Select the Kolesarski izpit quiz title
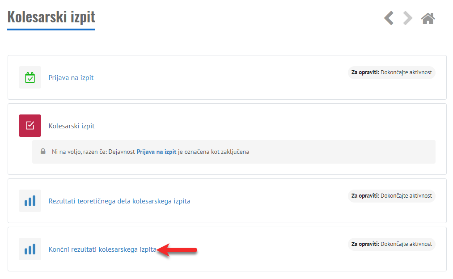453x279 pixels. [x=72, y=126]
